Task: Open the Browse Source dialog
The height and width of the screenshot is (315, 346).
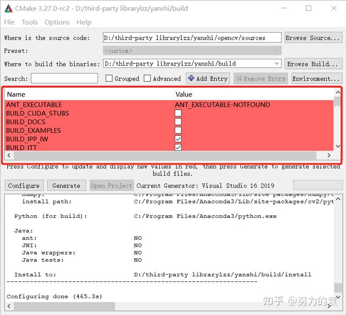Action: coord(314,37)
